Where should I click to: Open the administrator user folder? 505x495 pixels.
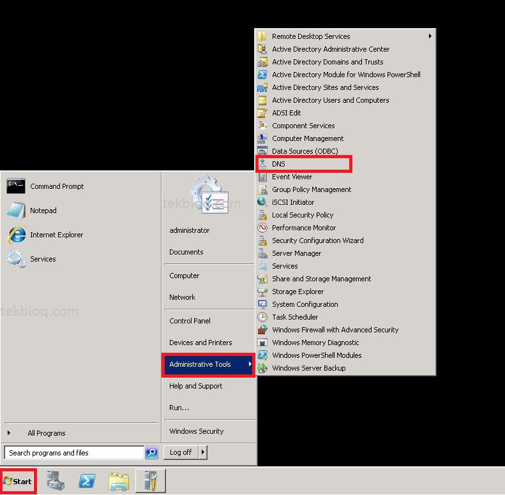point(190,230)
